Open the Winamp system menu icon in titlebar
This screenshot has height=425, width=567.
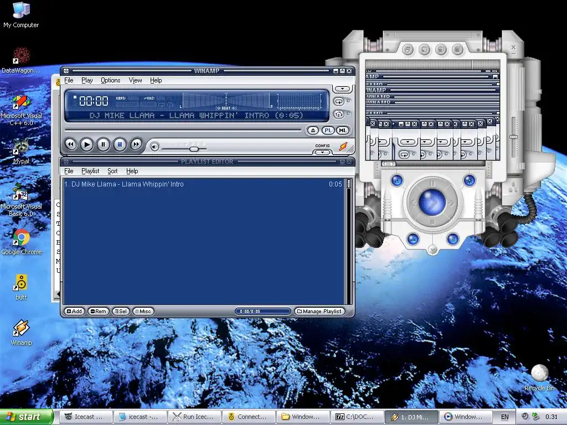point(66,71)
